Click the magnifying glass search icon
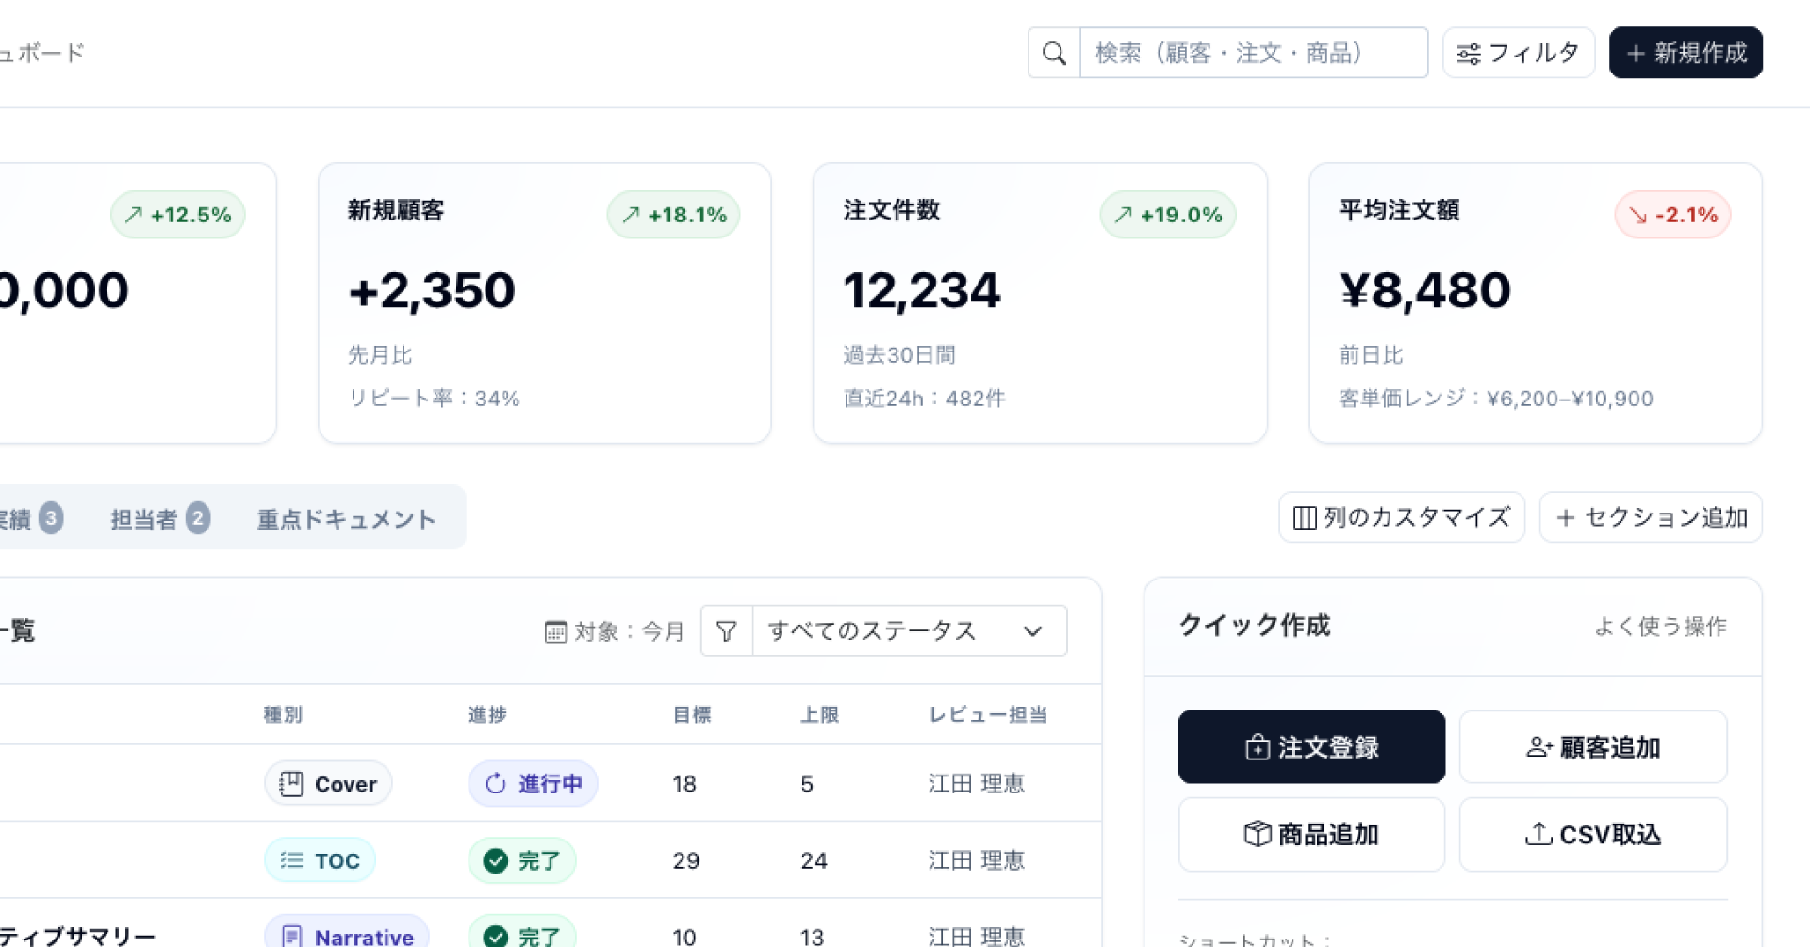Viewport: 1810px width, 947px height. pos(1054,54)
